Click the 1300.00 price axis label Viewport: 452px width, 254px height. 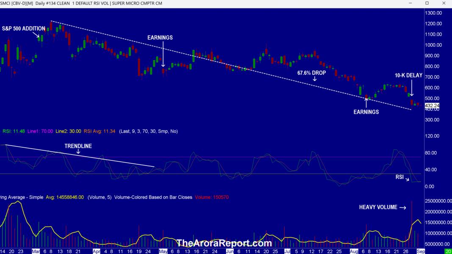tap(433, 13)
